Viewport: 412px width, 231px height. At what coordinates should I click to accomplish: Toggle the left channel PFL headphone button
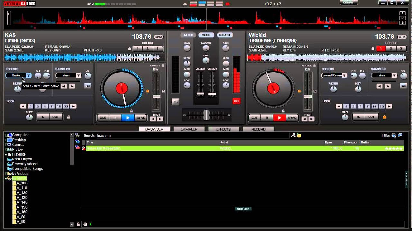pos(175,101)
